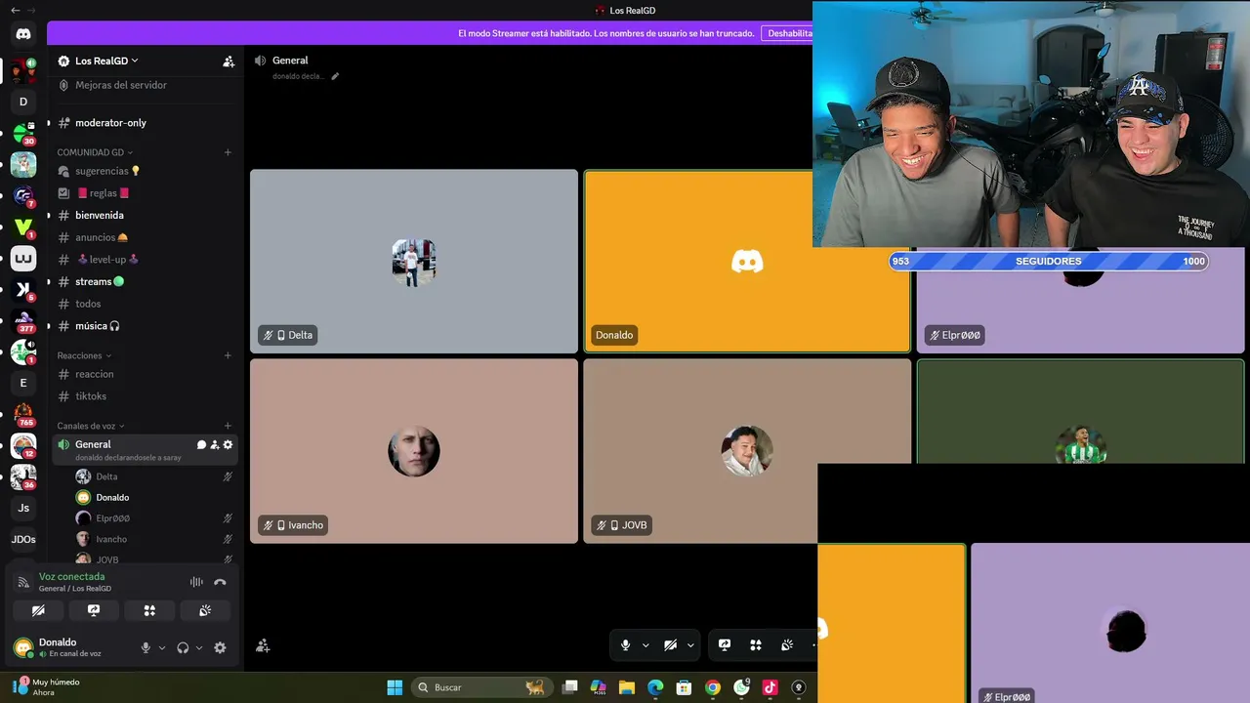Open soundboard from voice panel

pos(205,610)
